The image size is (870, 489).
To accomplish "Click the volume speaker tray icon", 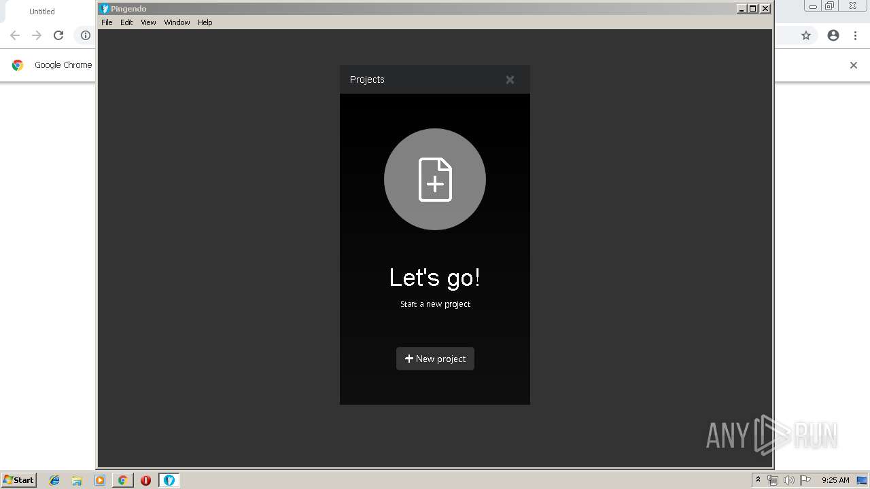I will coord(788,480).
